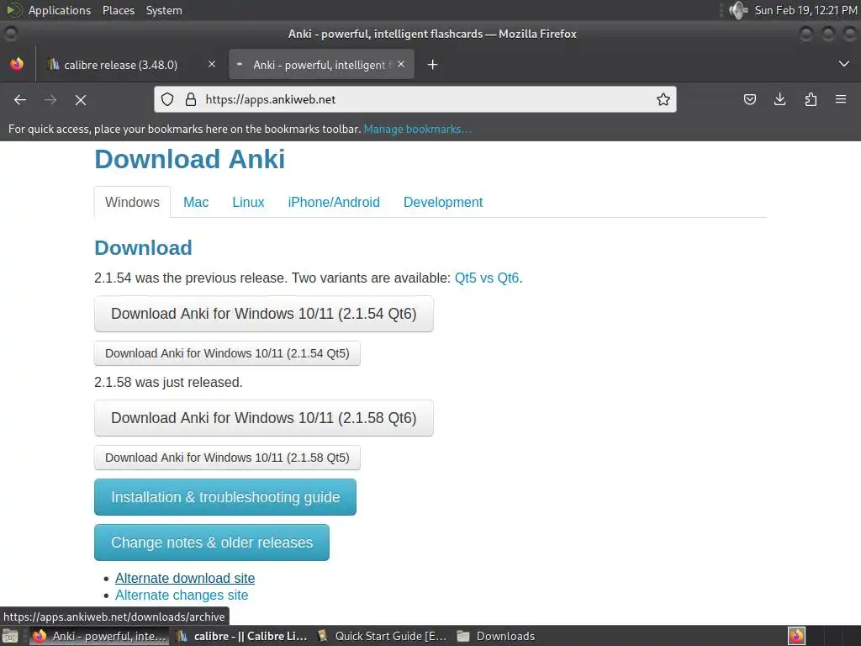Click the volume speaker icon in top panel
861x646 pixels.
[737, 10]
